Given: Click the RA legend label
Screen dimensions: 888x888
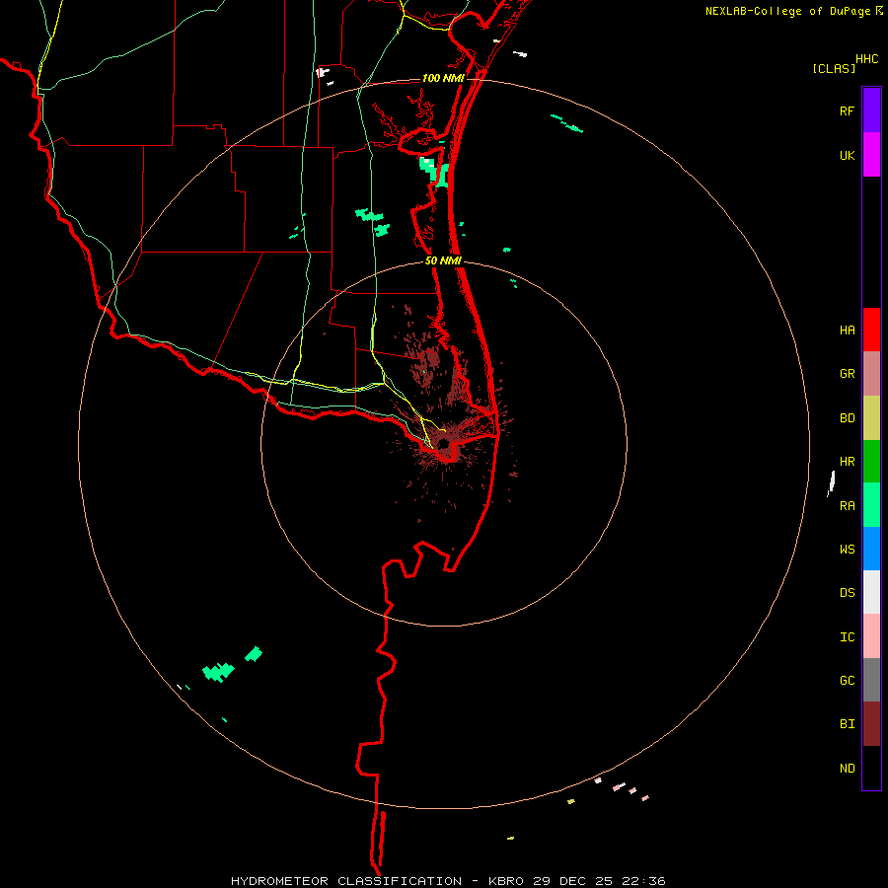Looking at the screenshot, I should tap(847, 506).
